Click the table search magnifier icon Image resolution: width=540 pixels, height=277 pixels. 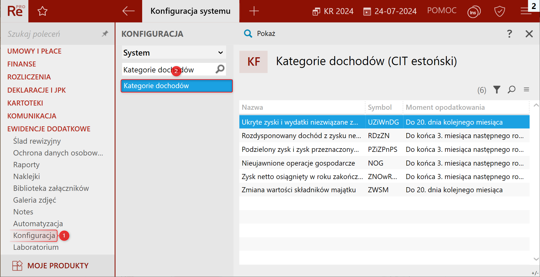pyautogui.click(x=511, y=90)
